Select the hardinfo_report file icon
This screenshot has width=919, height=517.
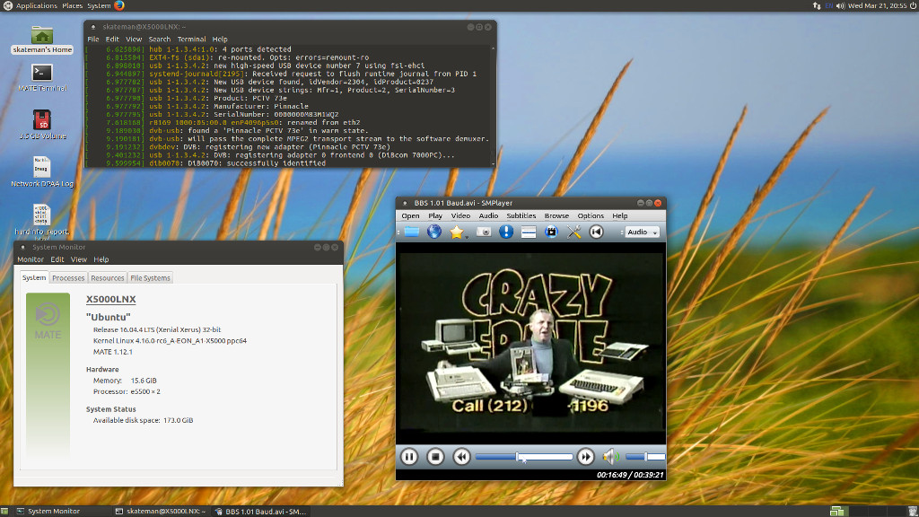[41, 221]
